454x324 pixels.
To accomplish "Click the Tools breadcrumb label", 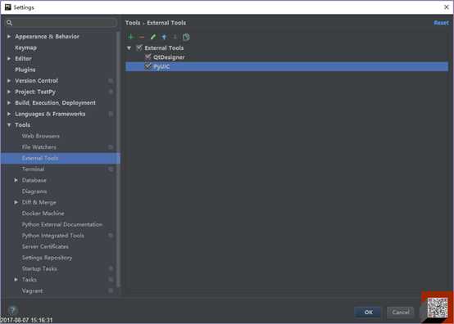I will coord(133,23).
